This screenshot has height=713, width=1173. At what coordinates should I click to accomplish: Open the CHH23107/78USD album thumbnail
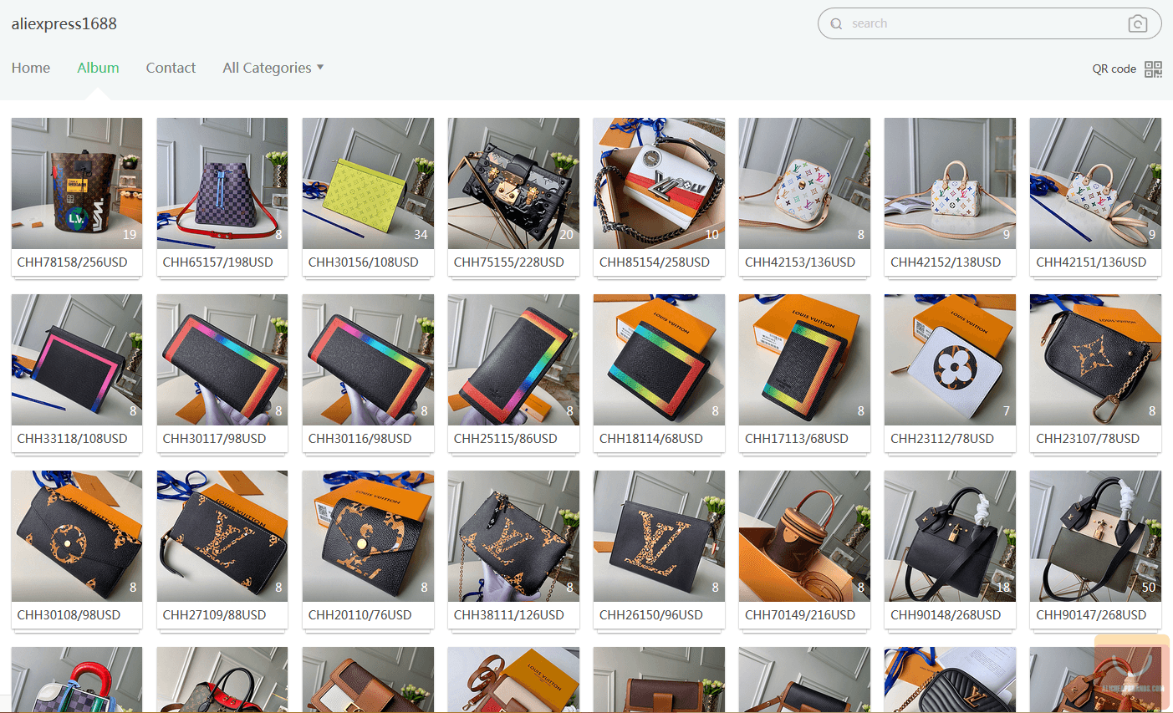(1095, 359)
